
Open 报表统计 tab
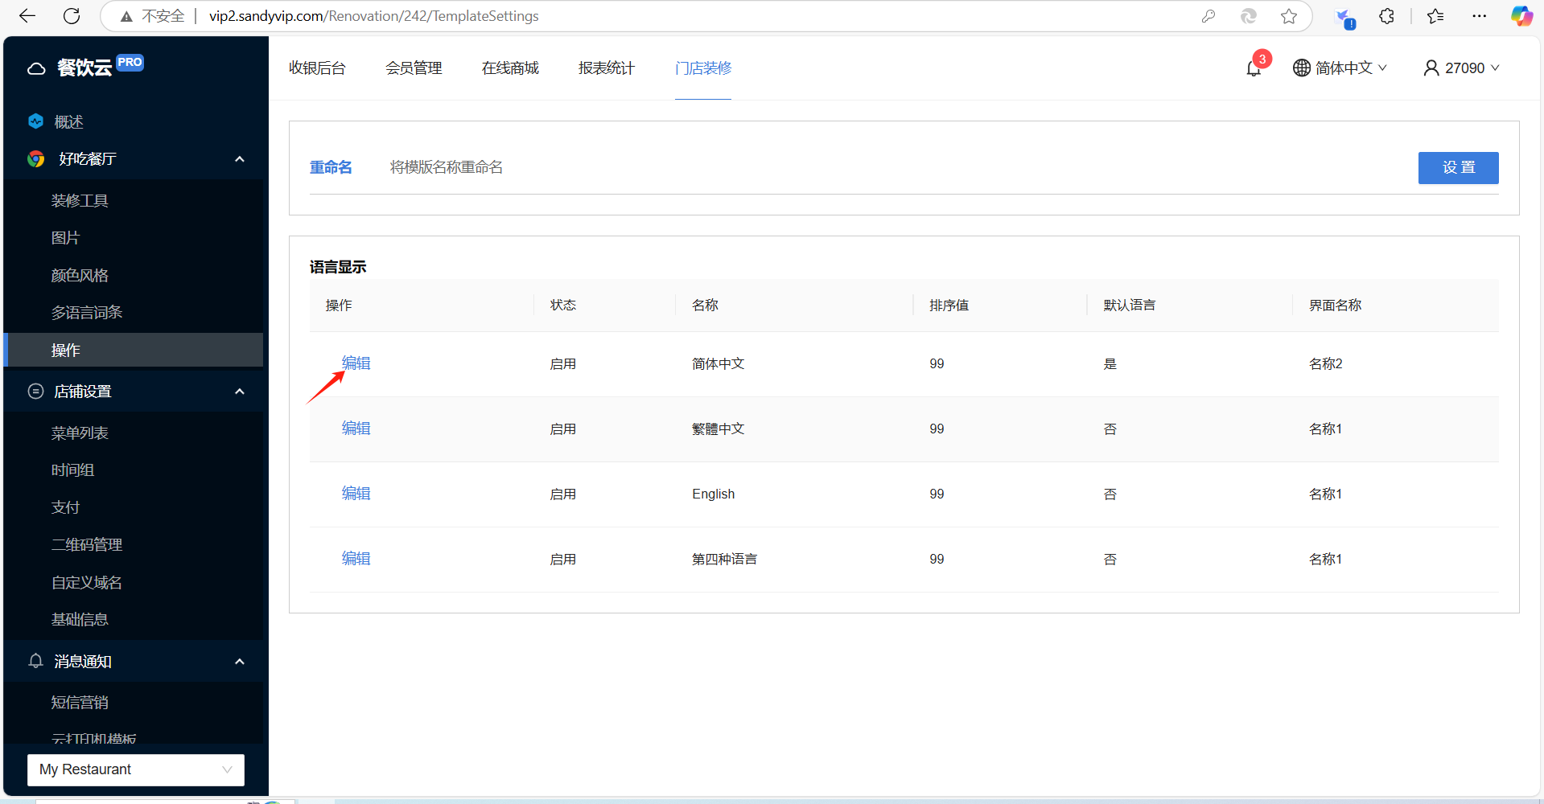(607, 68)
